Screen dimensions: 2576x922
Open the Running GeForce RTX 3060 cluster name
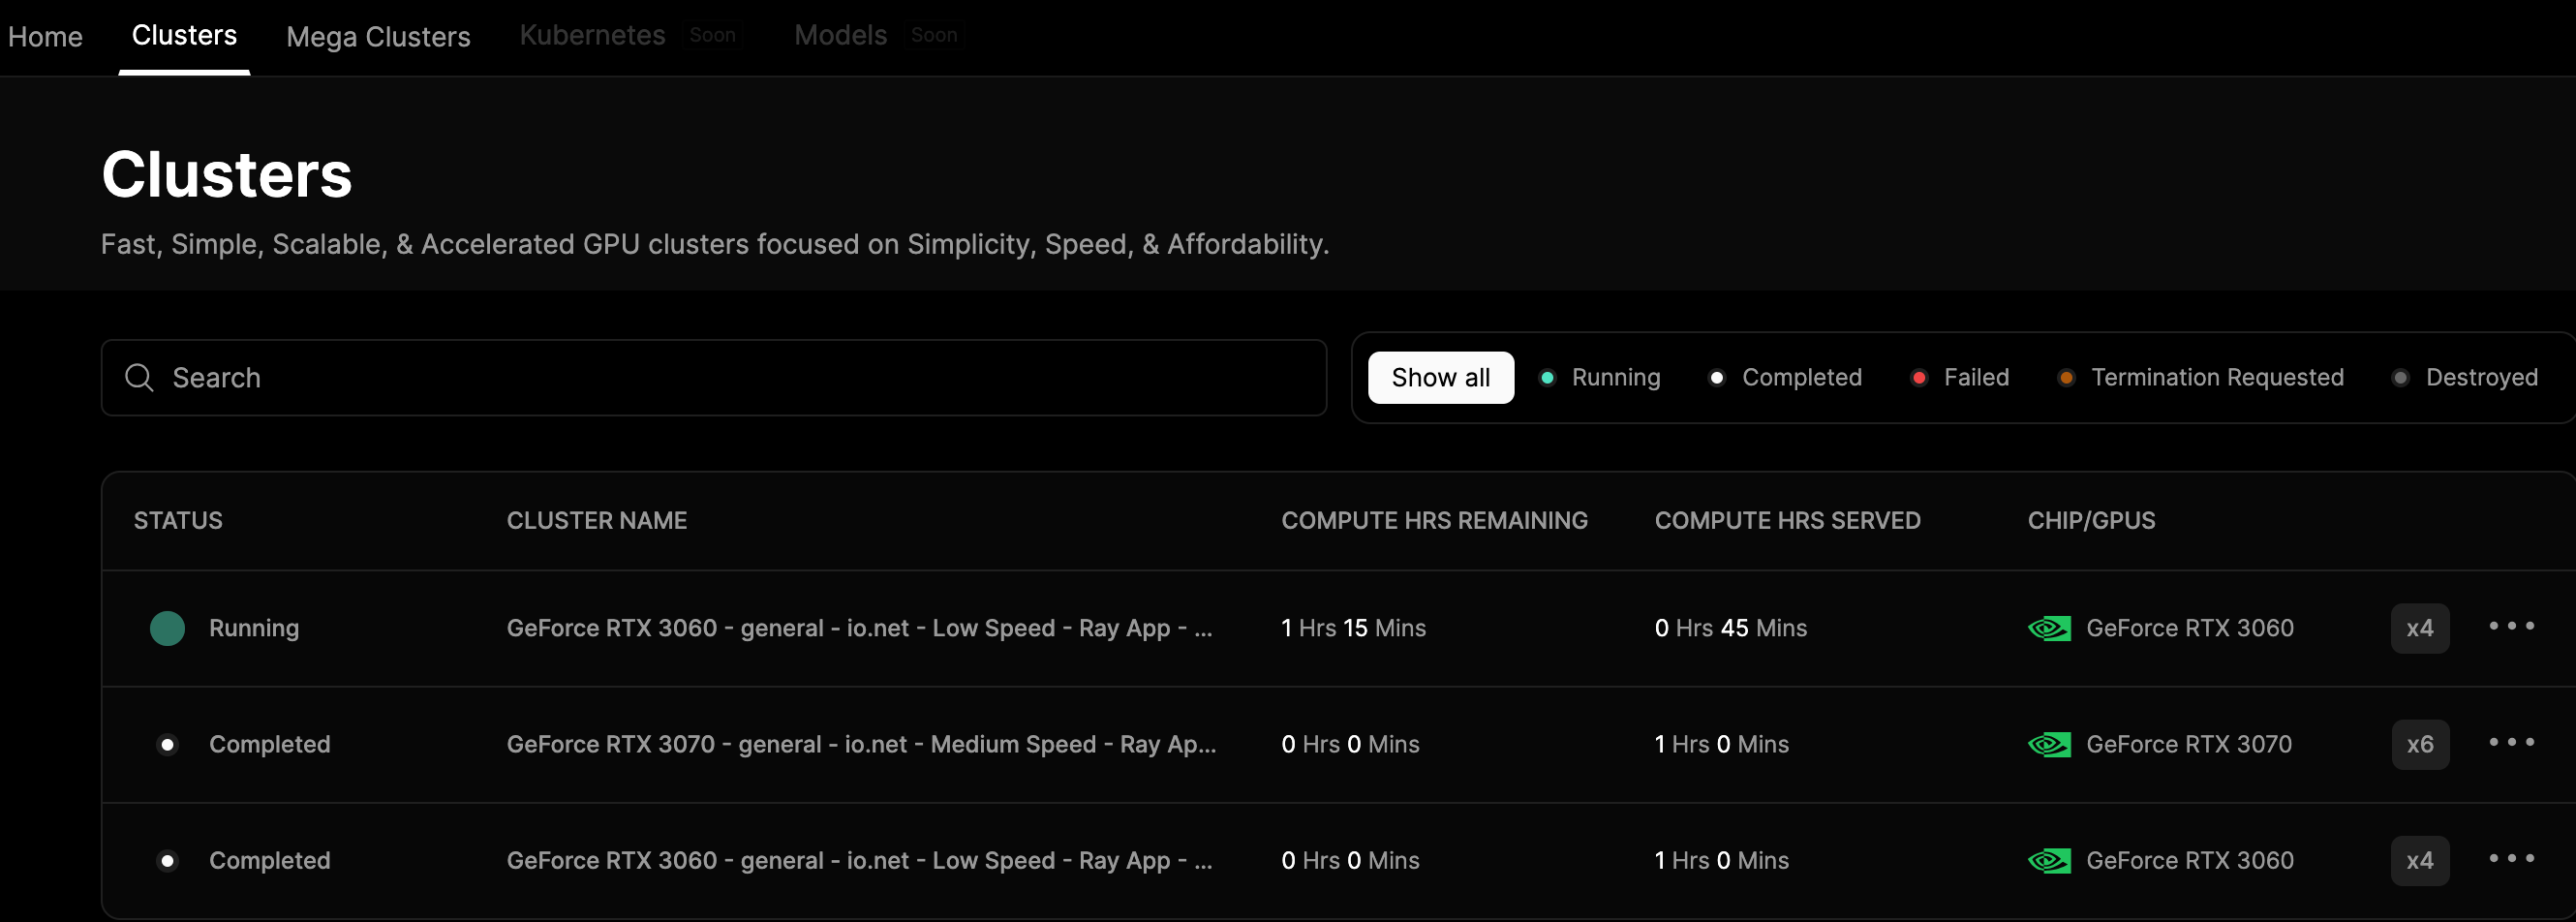tap(859, 628)
